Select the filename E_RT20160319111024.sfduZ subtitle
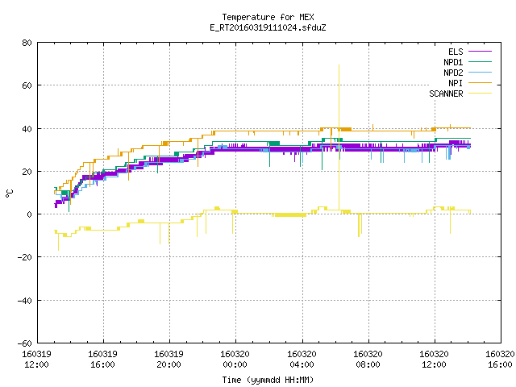 pyautogui.click(x=268, y=27)
